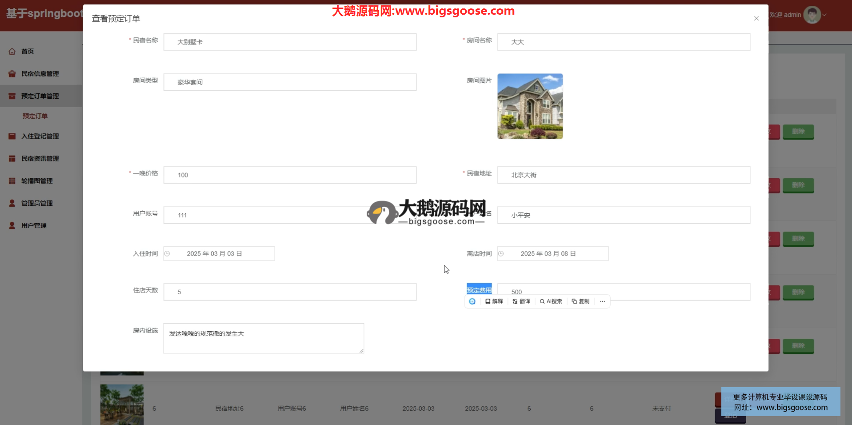Click the clock icon in 离店时间 field
852x425 pixels.
click(x=501, y=253)
